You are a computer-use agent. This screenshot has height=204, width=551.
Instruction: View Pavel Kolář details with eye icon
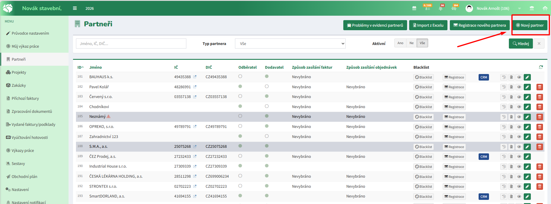519,87
